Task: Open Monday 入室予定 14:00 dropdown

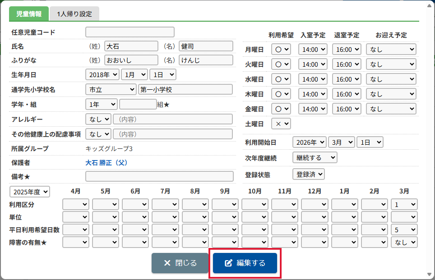Action: point(313,49)
